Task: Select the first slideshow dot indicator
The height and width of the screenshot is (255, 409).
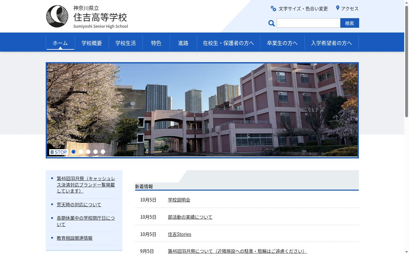Action: coord(73,152)
